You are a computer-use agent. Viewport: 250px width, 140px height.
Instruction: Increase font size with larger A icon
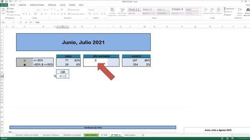45,10
